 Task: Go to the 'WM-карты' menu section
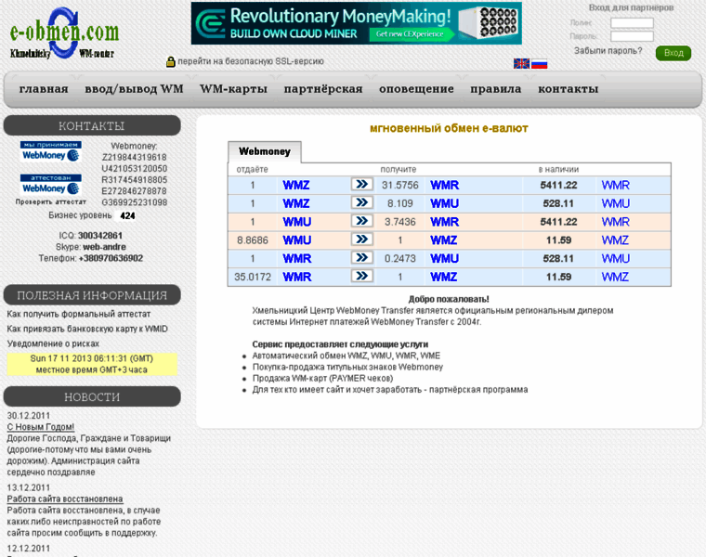[234, 88]
